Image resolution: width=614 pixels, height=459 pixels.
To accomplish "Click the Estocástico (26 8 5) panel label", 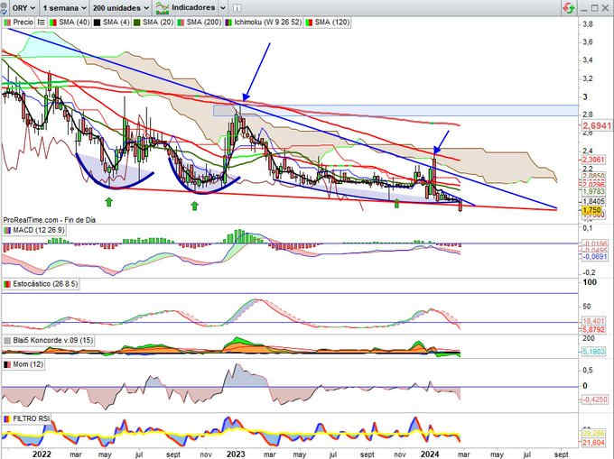I will (42, 286).
